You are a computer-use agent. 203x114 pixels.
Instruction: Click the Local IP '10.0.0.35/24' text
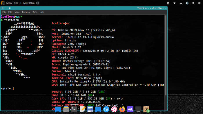coord(91,102)
